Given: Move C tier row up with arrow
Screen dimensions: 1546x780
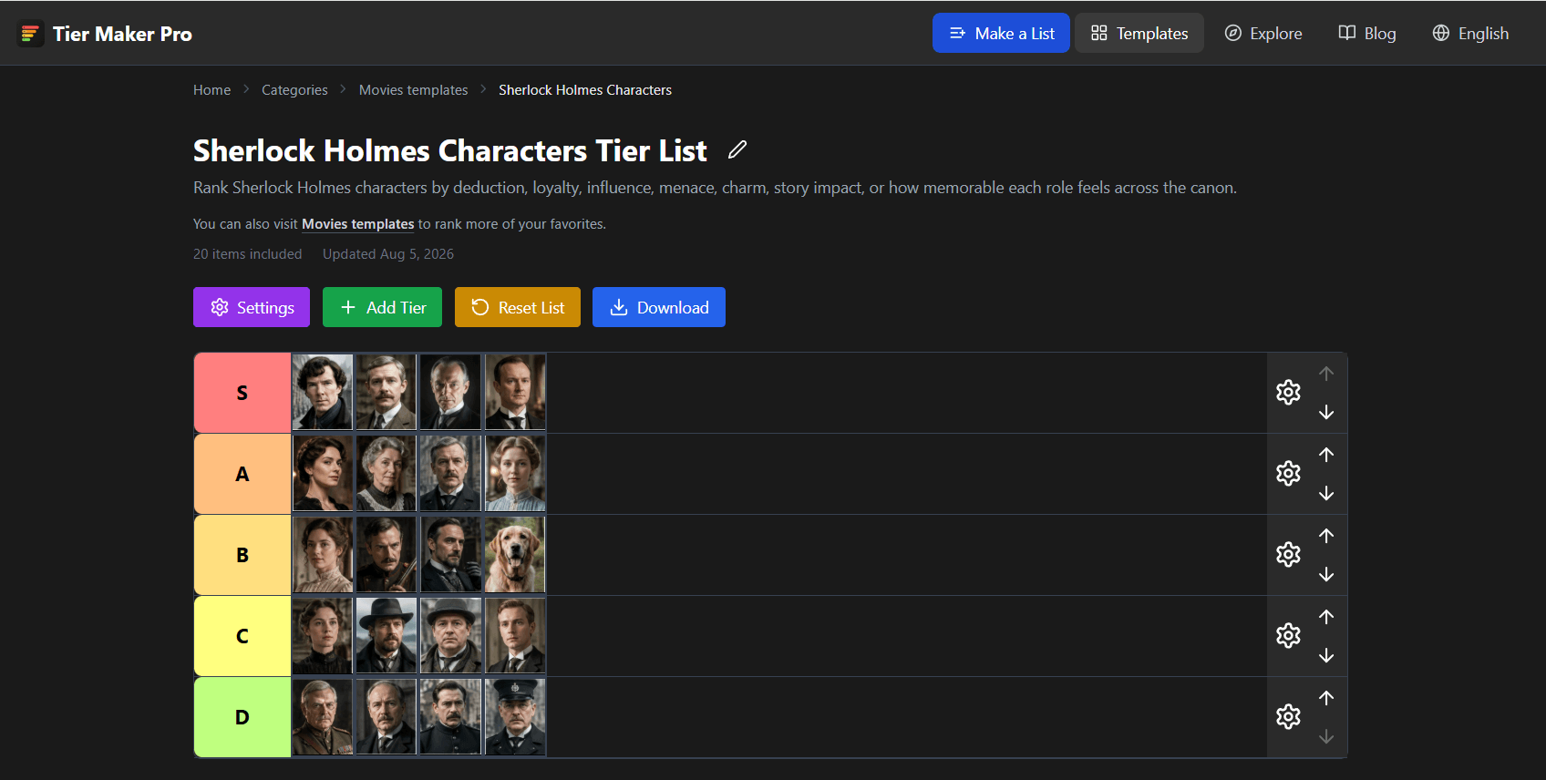Looking at the screenshot, I should pyautogui.click(x=1326, y=616).
